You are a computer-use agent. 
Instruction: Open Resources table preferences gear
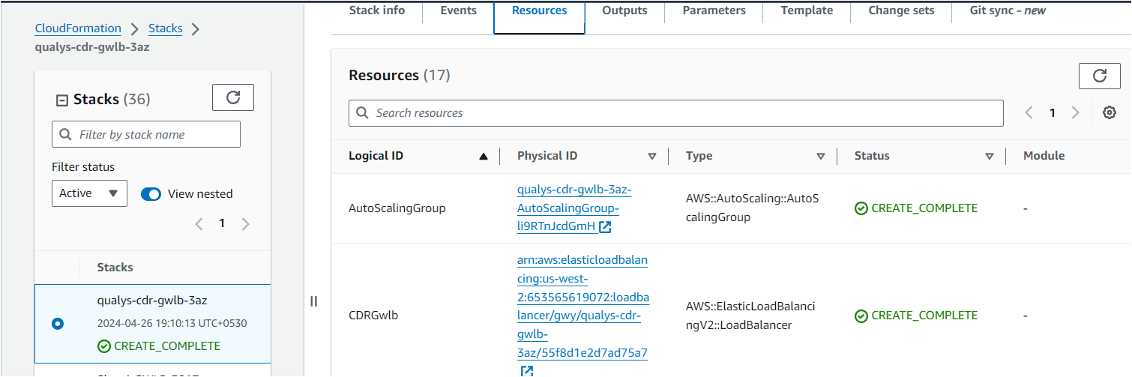pyautogui.click(x=1110, y=112)
